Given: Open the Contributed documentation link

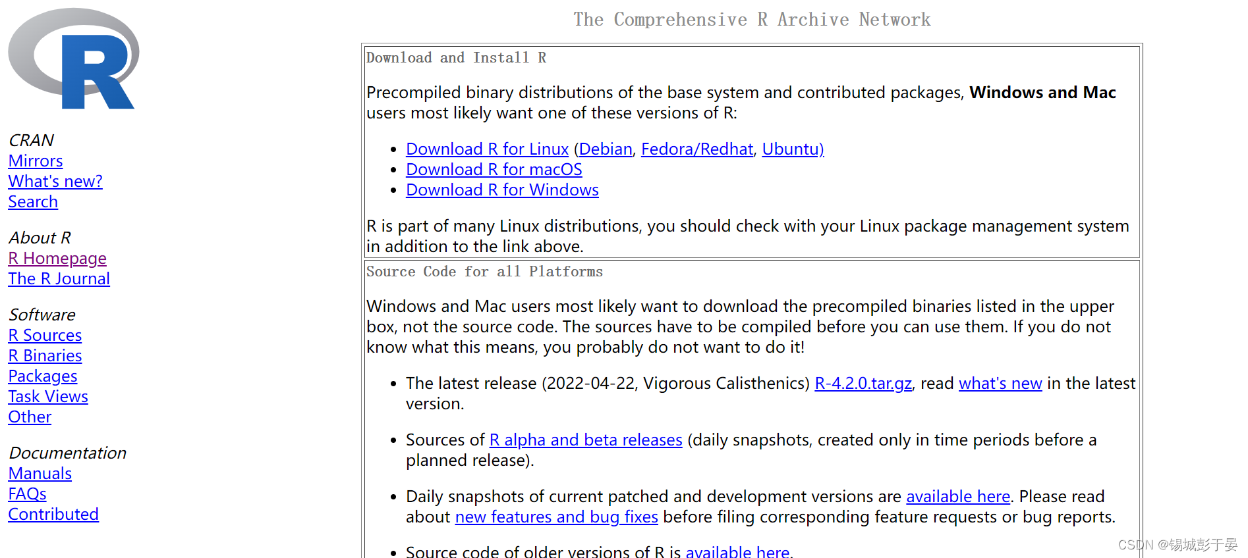Looking at the screenshot, I should pyautogui.click(x=53, y=515).
